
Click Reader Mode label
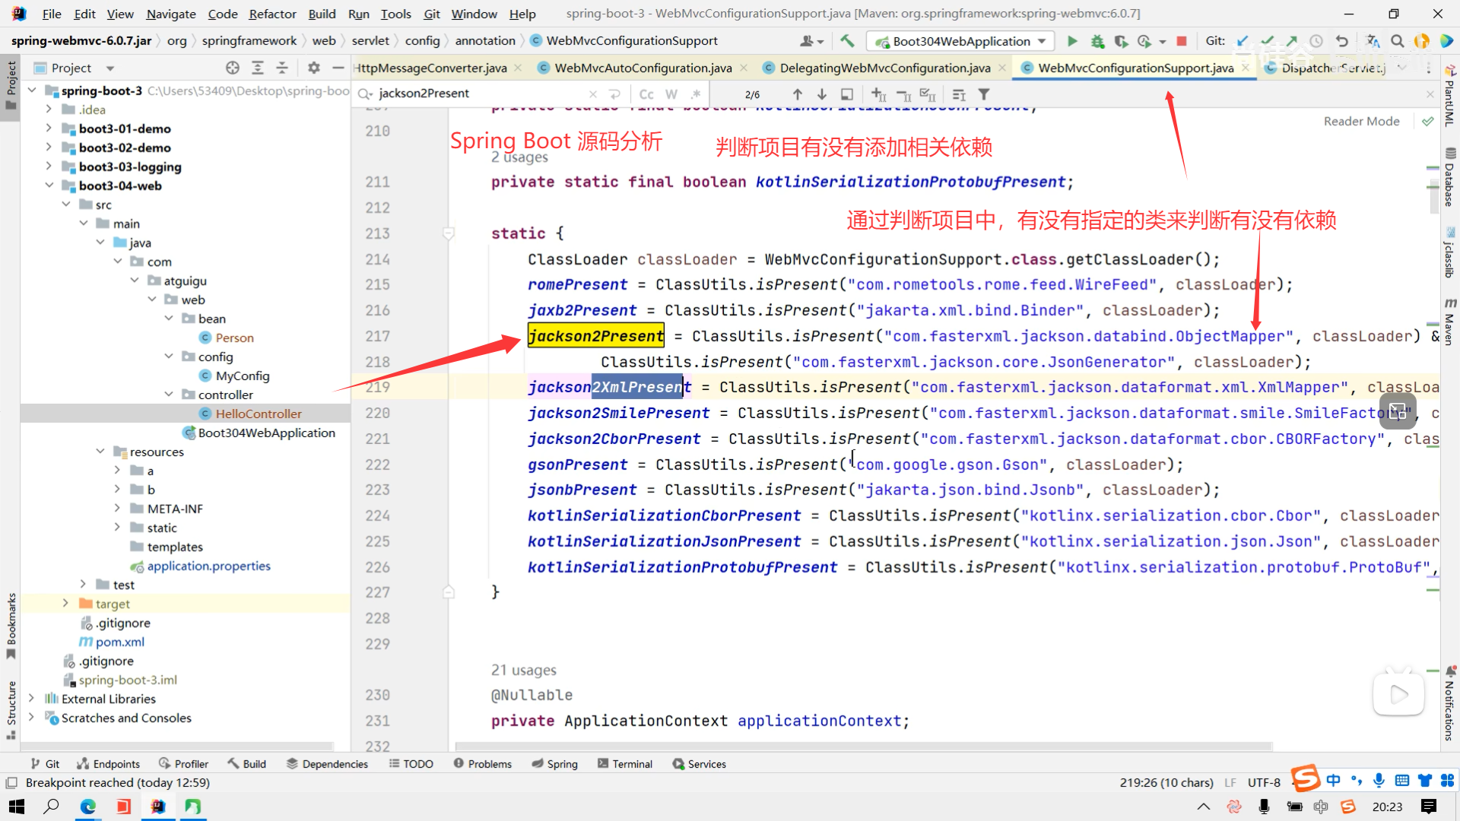1361,121
